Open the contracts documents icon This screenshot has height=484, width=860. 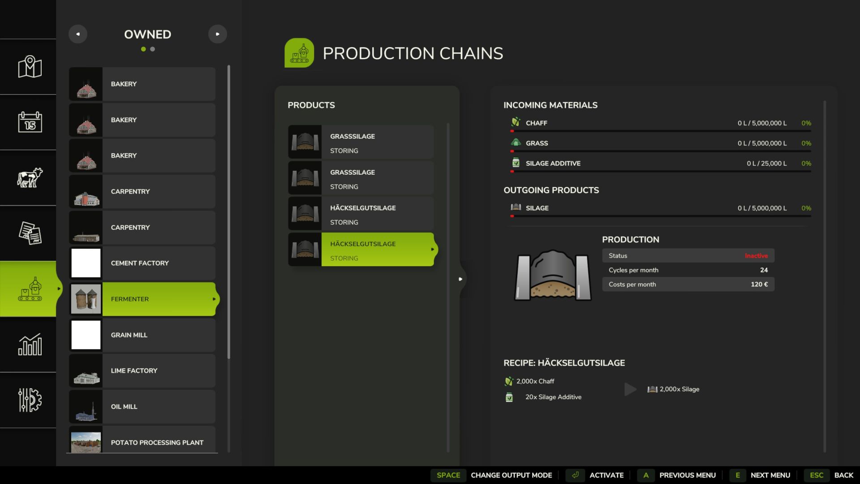coord(30,233)
